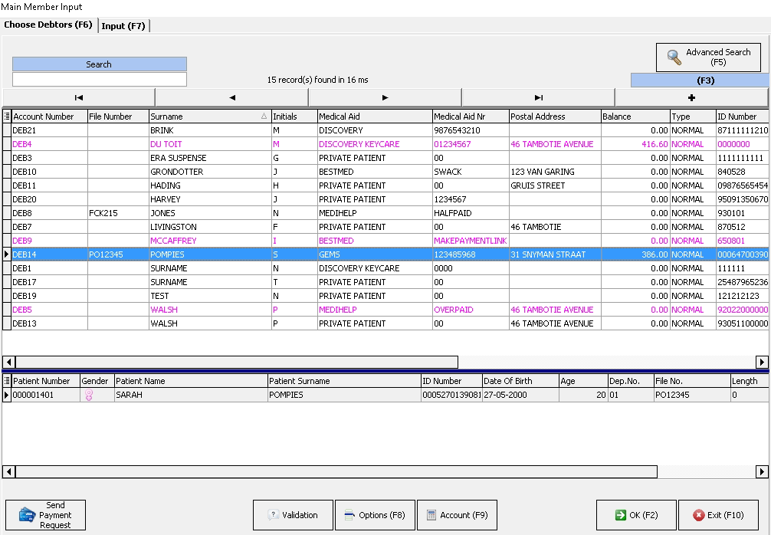Run Validation on member

[293, 515]
